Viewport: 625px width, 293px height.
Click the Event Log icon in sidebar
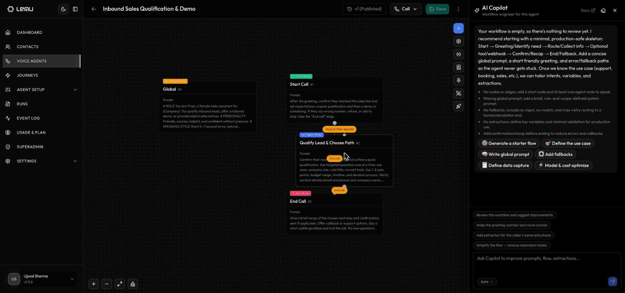(x=8, y=118)
